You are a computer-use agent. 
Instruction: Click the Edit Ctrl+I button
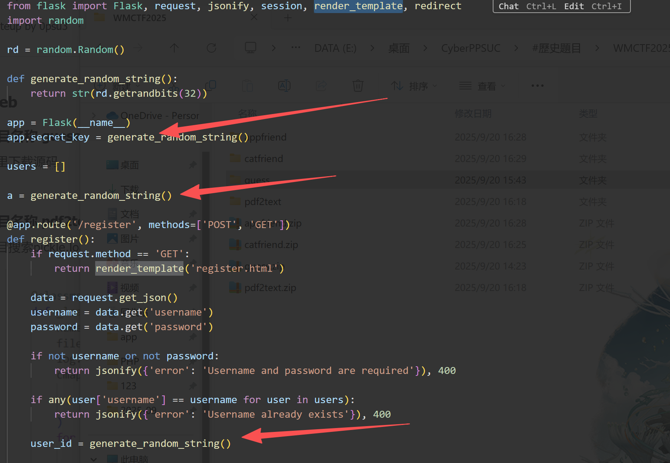pos(592,6)
